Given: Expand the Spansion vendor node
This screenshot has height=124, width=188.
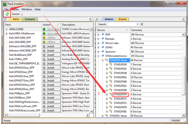Looking at the screenshot, I should click(x=99, y=52).
